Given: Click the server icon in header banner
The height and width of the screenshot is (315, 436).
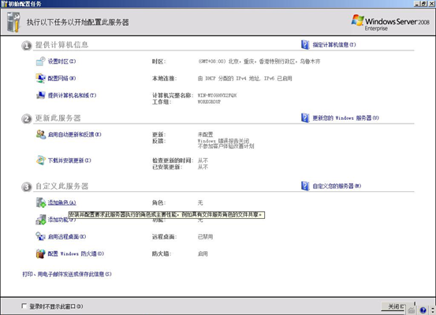Looking at the screenshot, I should click(13, 22).
